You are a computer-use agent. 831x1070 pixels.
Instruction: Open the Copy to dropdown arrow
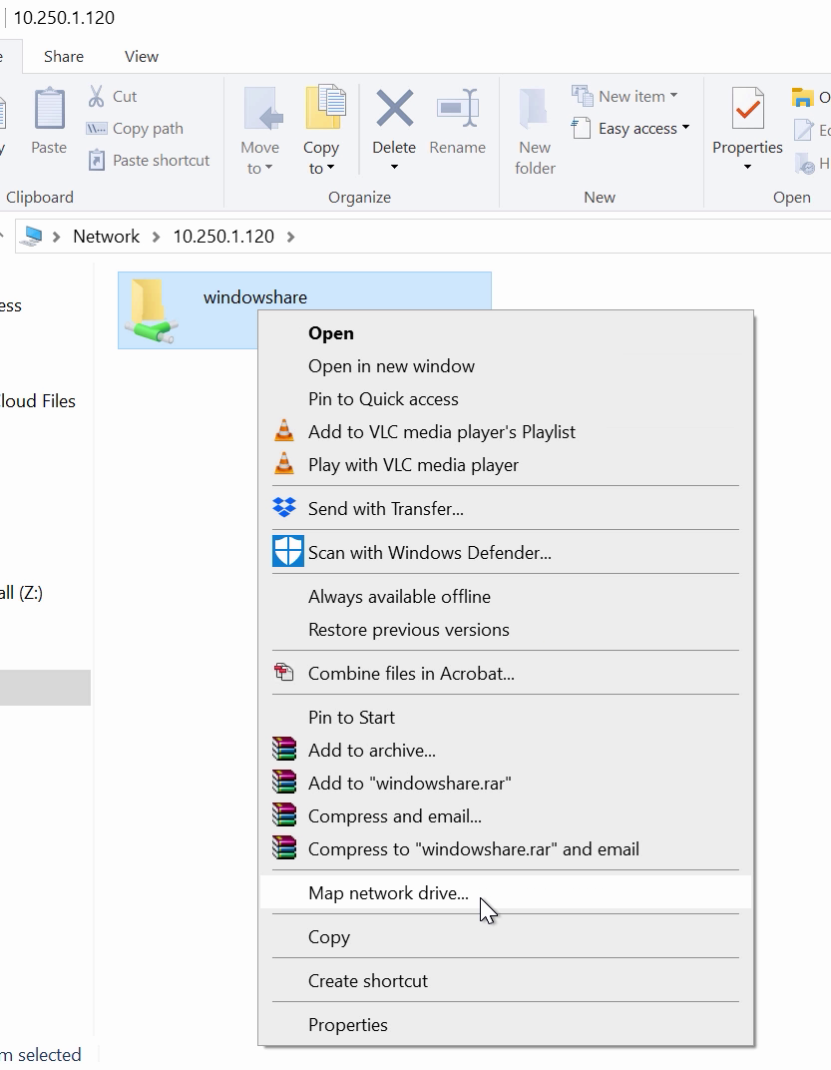331,168
